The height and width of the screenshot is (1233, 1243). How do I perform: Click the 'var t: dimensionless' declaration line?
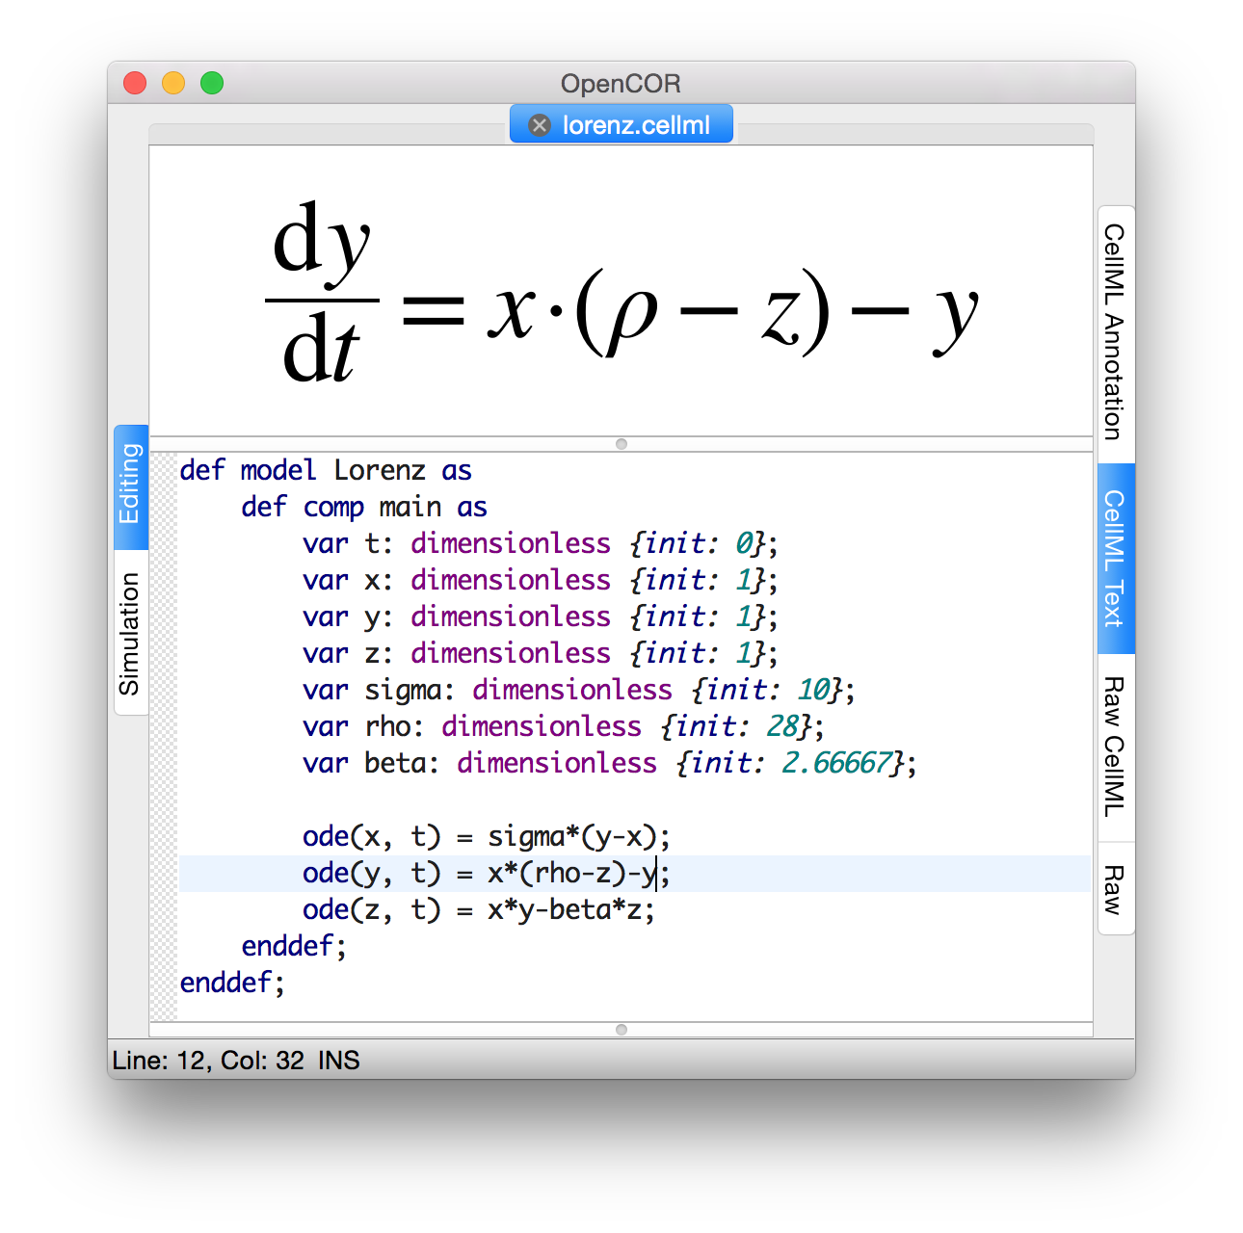click(x=540, y=543)
